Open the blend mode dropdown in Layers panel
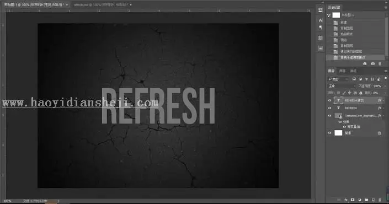 (x=342, y=86)
